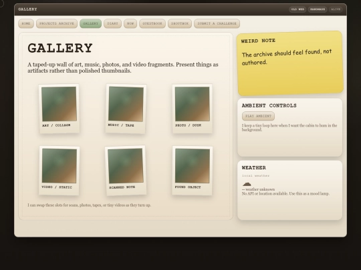
Task: Go to Projects Archive page
Action: click(57, 23)
